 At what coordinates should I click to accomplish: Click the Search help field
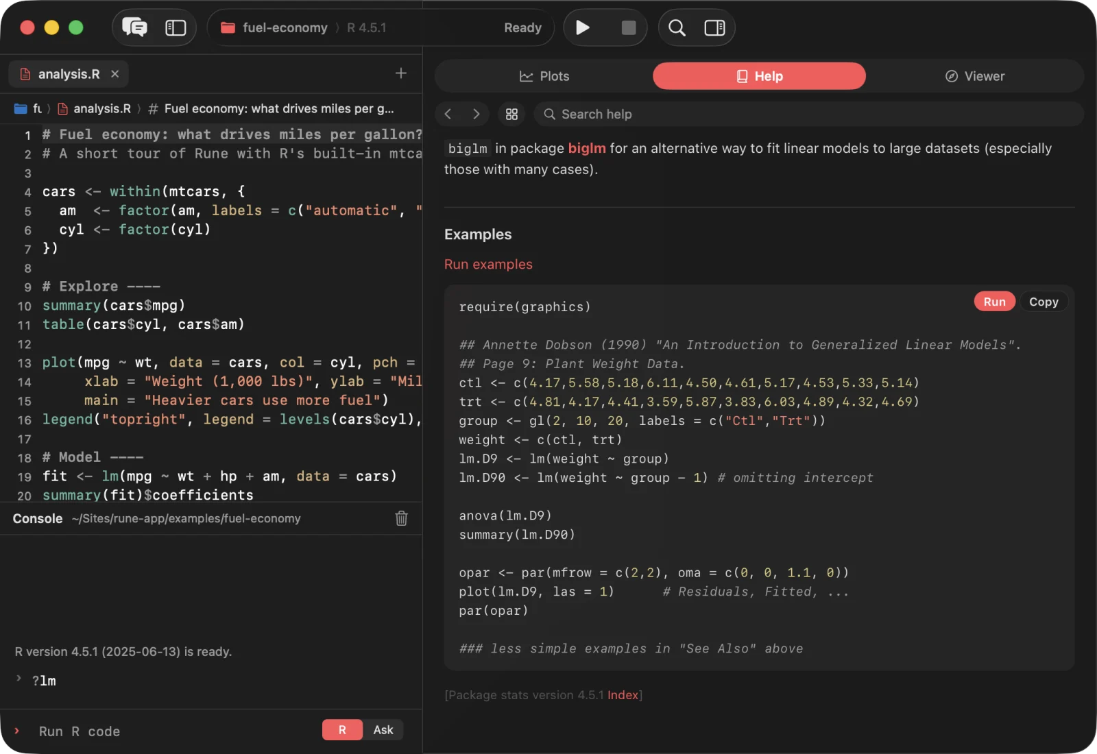pyautogui.click(x=809, y=114)
